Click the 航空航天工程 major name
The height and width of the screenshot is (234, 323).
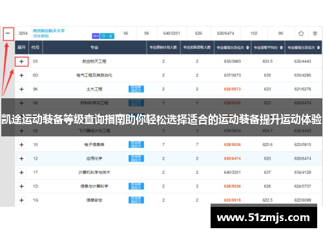(x=94, y=61)
